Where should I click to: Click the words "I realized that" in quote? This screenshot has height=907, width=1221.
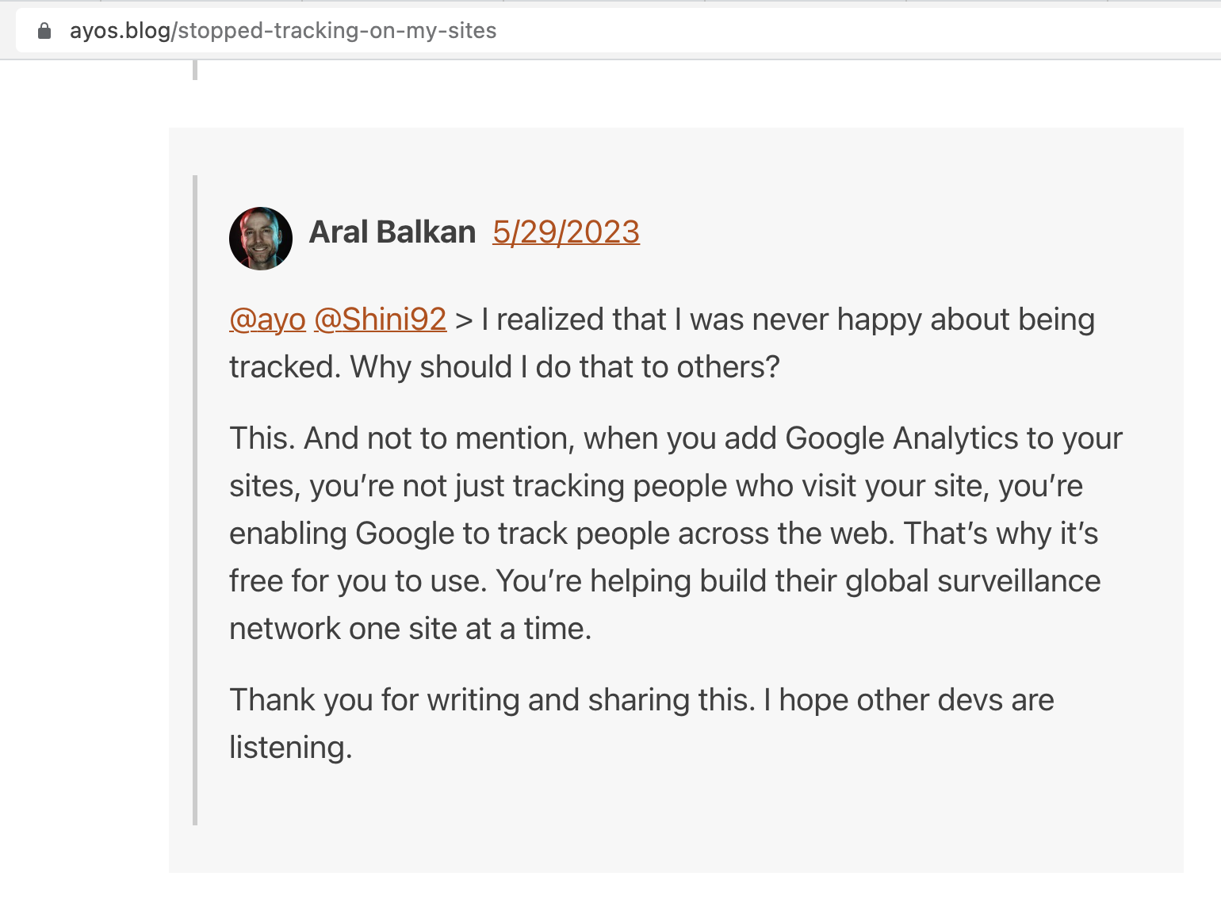573,320
